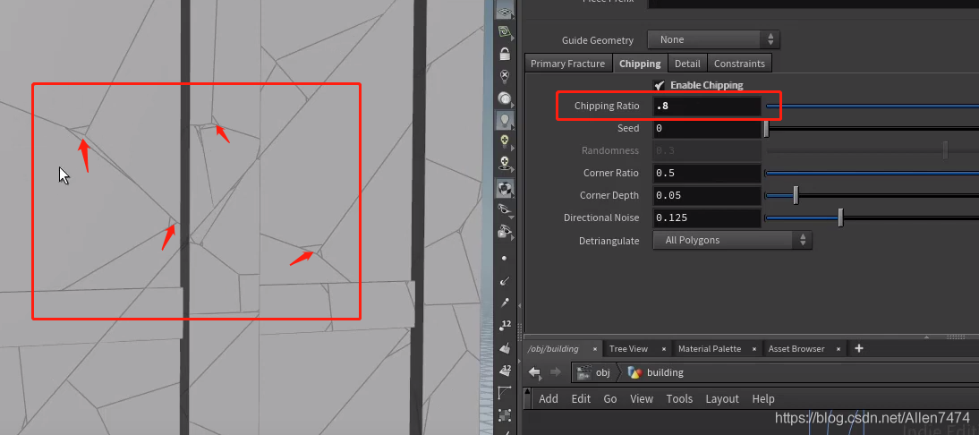This screenshot has height=435, width=979.
Task: Click the lock icon in viewport toolbar
Action: pyautogui.click(x=505, y=54)
